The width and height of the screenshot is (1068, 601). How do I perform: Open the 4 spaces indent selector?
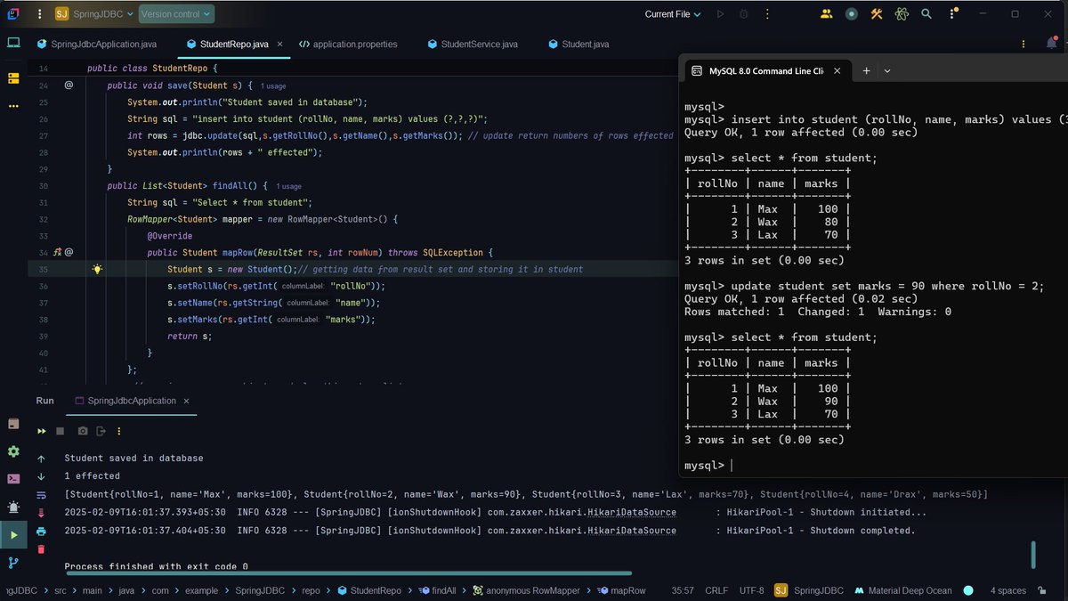click(x=1008, y=590)
